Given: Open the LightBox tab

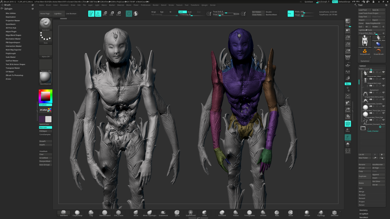Looking at the screenshot, I should 58,13.
